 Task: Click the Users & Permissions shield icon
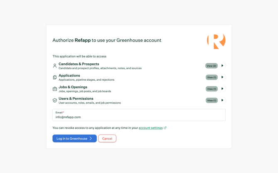pos(55,100)
